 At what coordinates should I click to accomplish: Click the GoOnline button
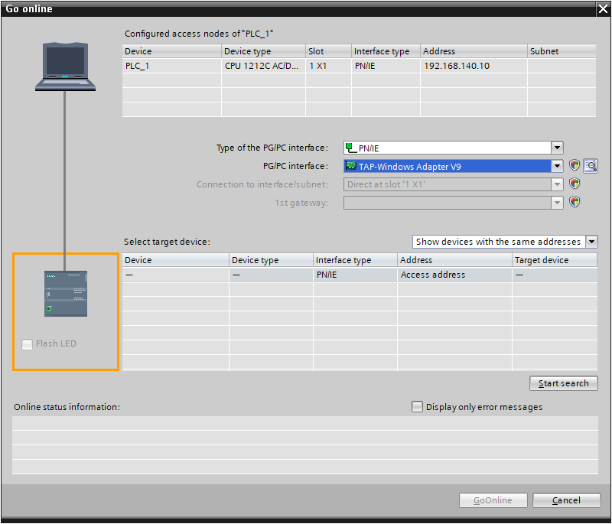493,500
